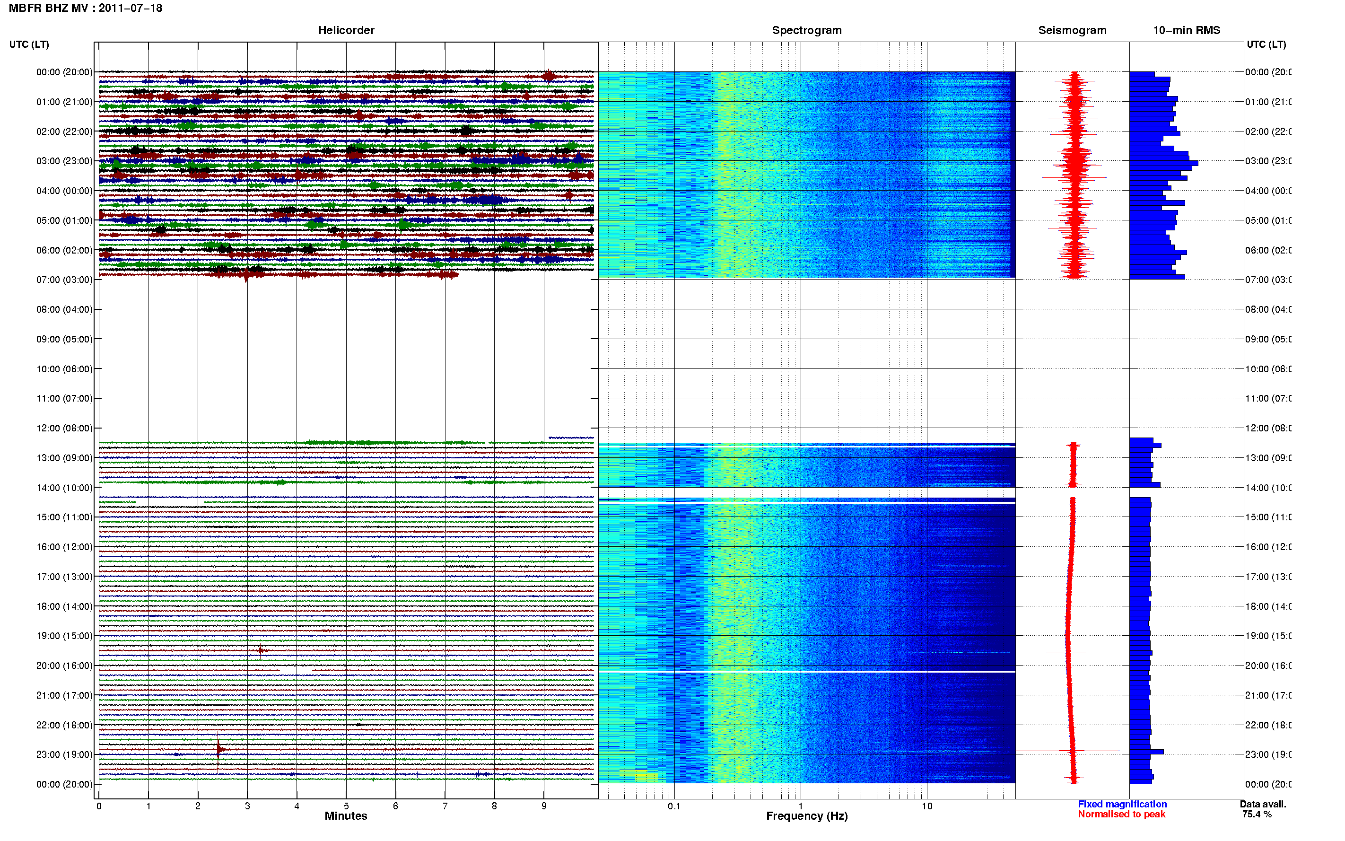Image resolution: width=1345 pixels, height=841 pixels.
Task: Click minute tick label 5 on helicorder axis
Action: click(x=346, y=806)
